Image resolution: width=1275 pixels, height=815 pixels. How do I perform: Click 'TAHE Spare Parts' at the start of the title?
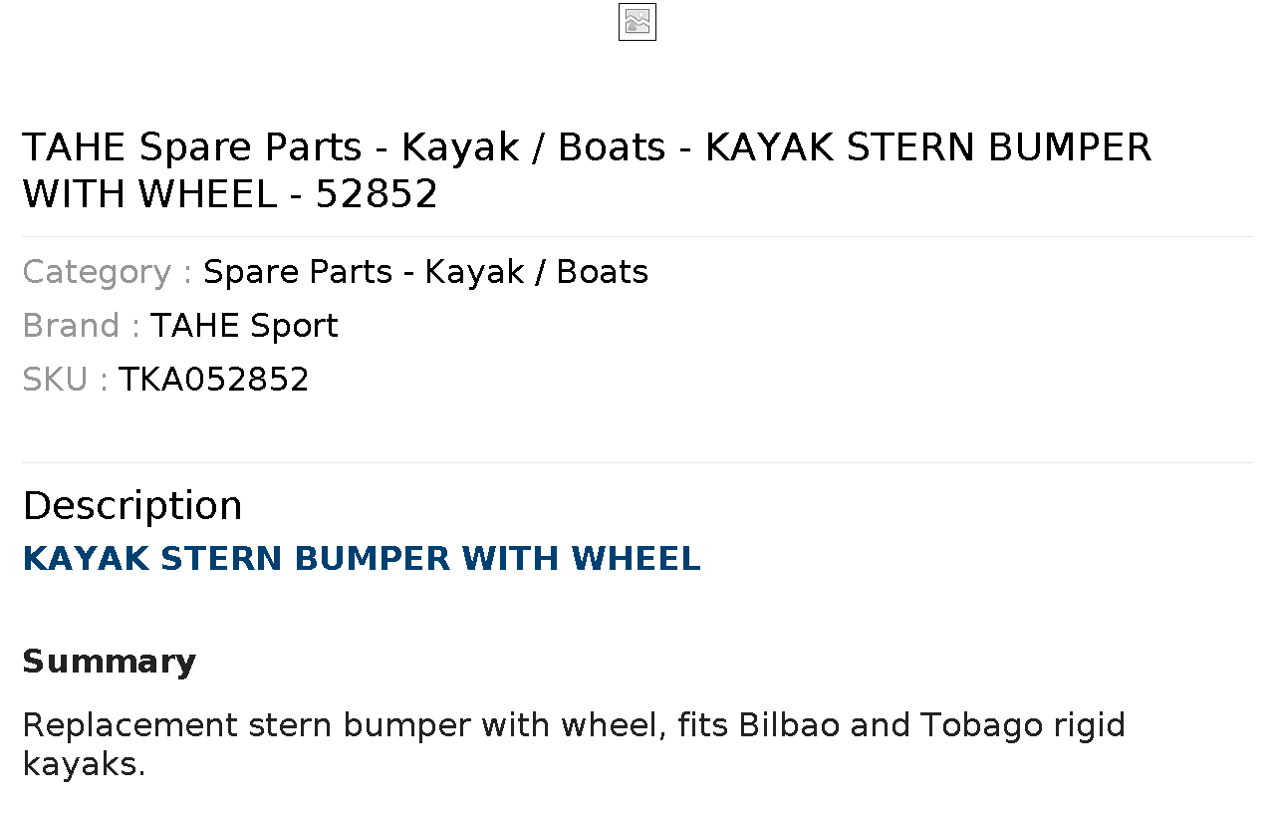point(191,147)
